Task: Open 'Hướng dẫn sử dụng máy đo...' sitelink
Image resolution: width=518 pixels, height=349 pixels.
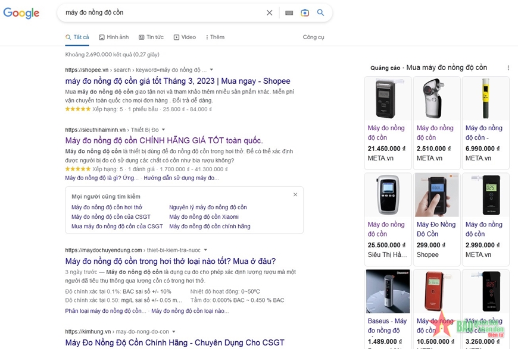Action: point(181,178)
